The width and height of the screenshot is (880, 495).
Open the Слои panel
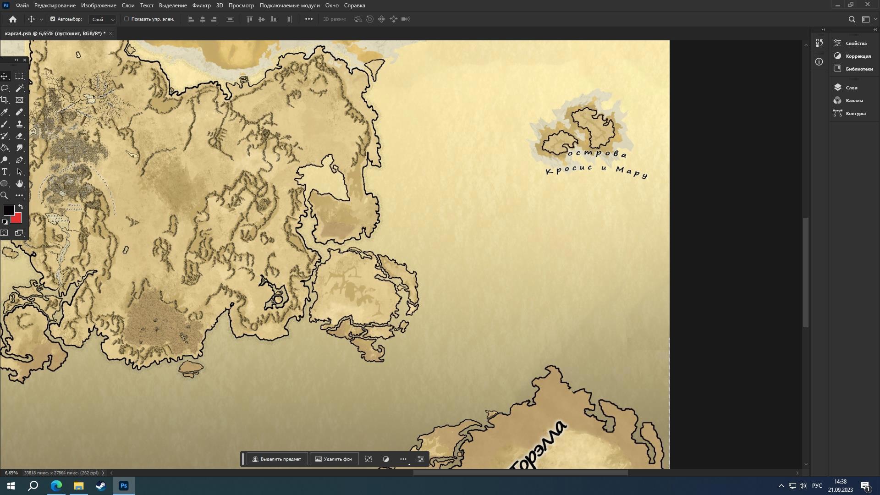pyautogui.click(x=851, y=88)
